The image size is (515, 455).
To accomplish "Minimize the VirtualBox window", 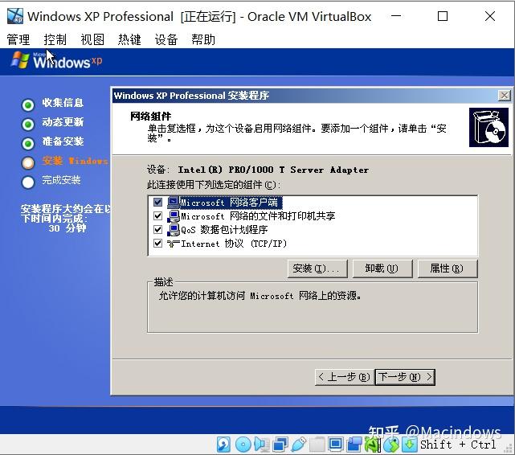I will [396, 16].
